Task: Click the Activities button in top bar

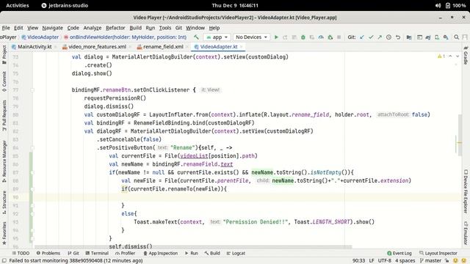Action: pos(18,5)
